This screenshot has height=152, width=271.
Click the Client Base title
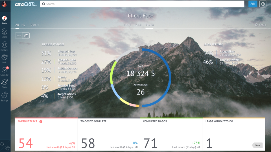[141, 16]
